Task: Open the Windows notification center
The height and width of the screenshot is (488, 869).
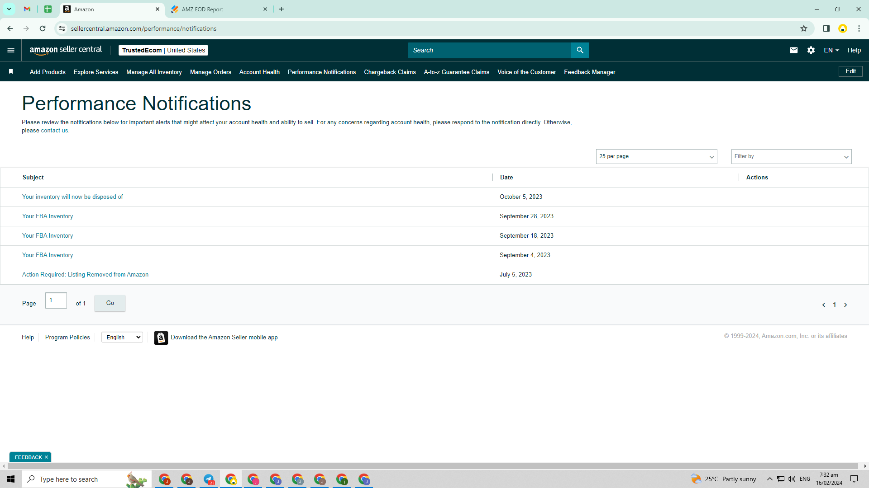Action: point(854,479)
